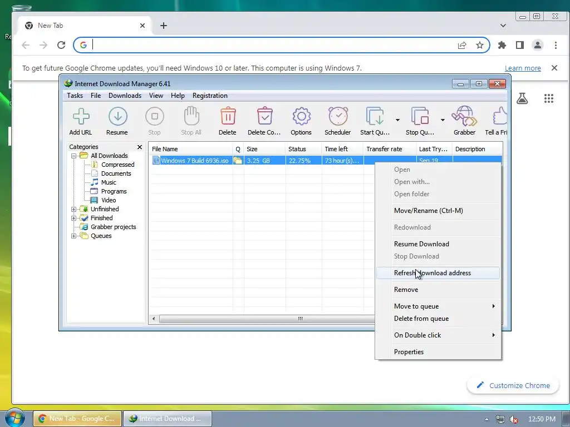Click the Delete trash icon
This screenshot has height=427, width=570.
point(228,116)
